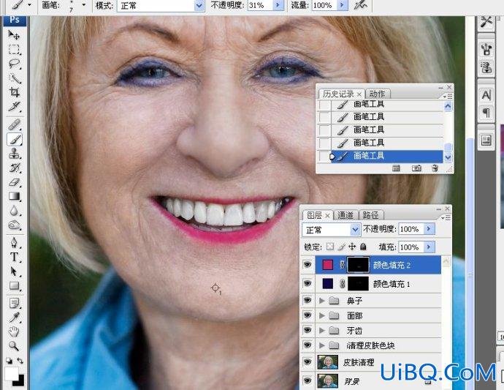This screenshot has height=390, width=504.
Task: Hide the 皮肤清理 layer
Action: (308, 361)
